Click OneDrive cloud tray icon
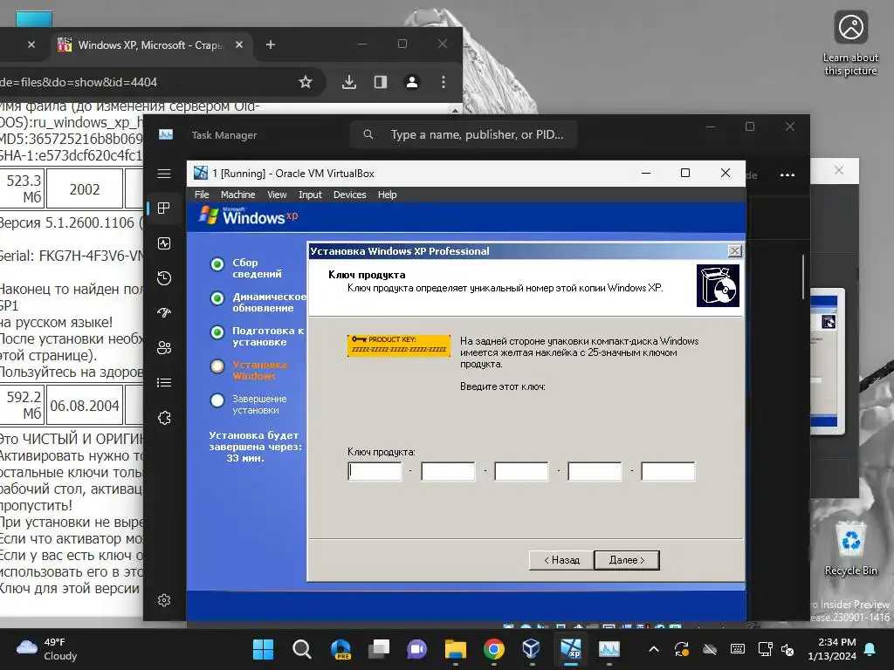The image size is (894, 670). pos(709,649)
